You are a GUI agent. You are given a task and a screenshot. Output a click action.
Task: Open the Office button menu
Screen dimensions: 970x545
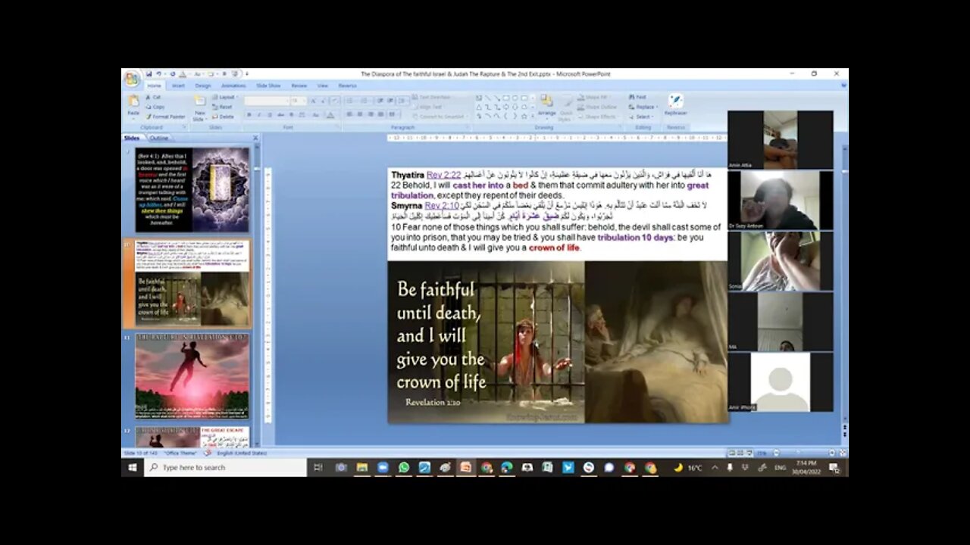point(131,79)
